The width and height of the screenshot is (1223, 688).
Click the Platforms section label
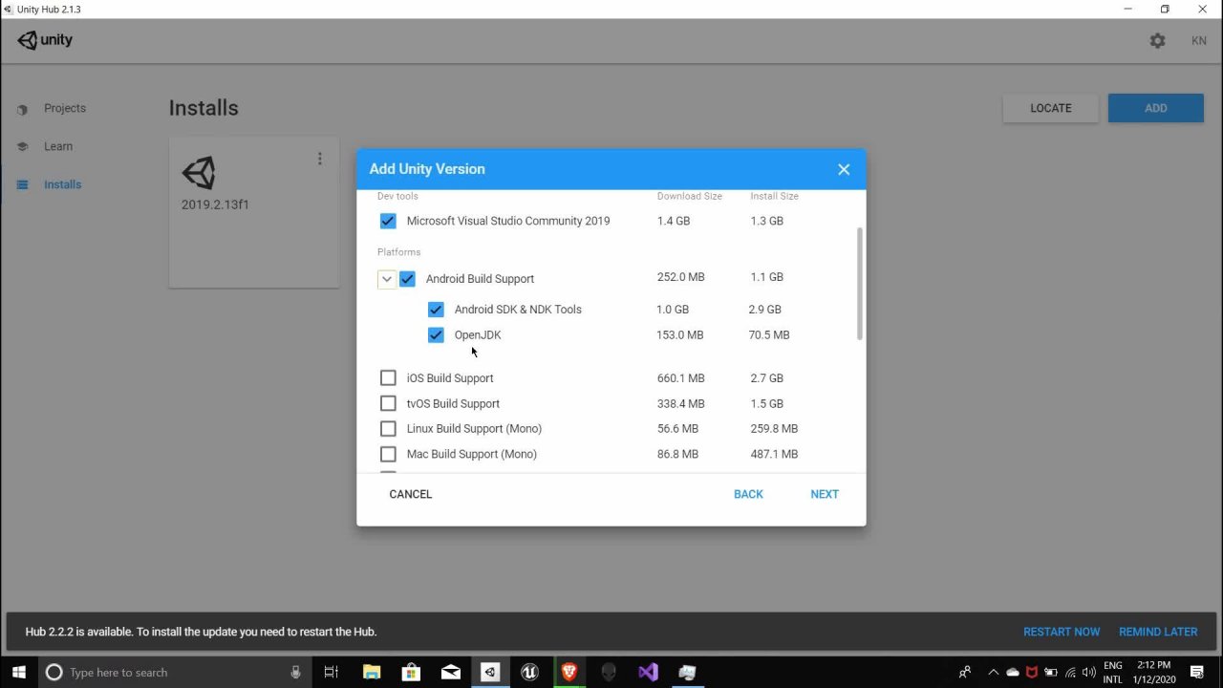398,252
